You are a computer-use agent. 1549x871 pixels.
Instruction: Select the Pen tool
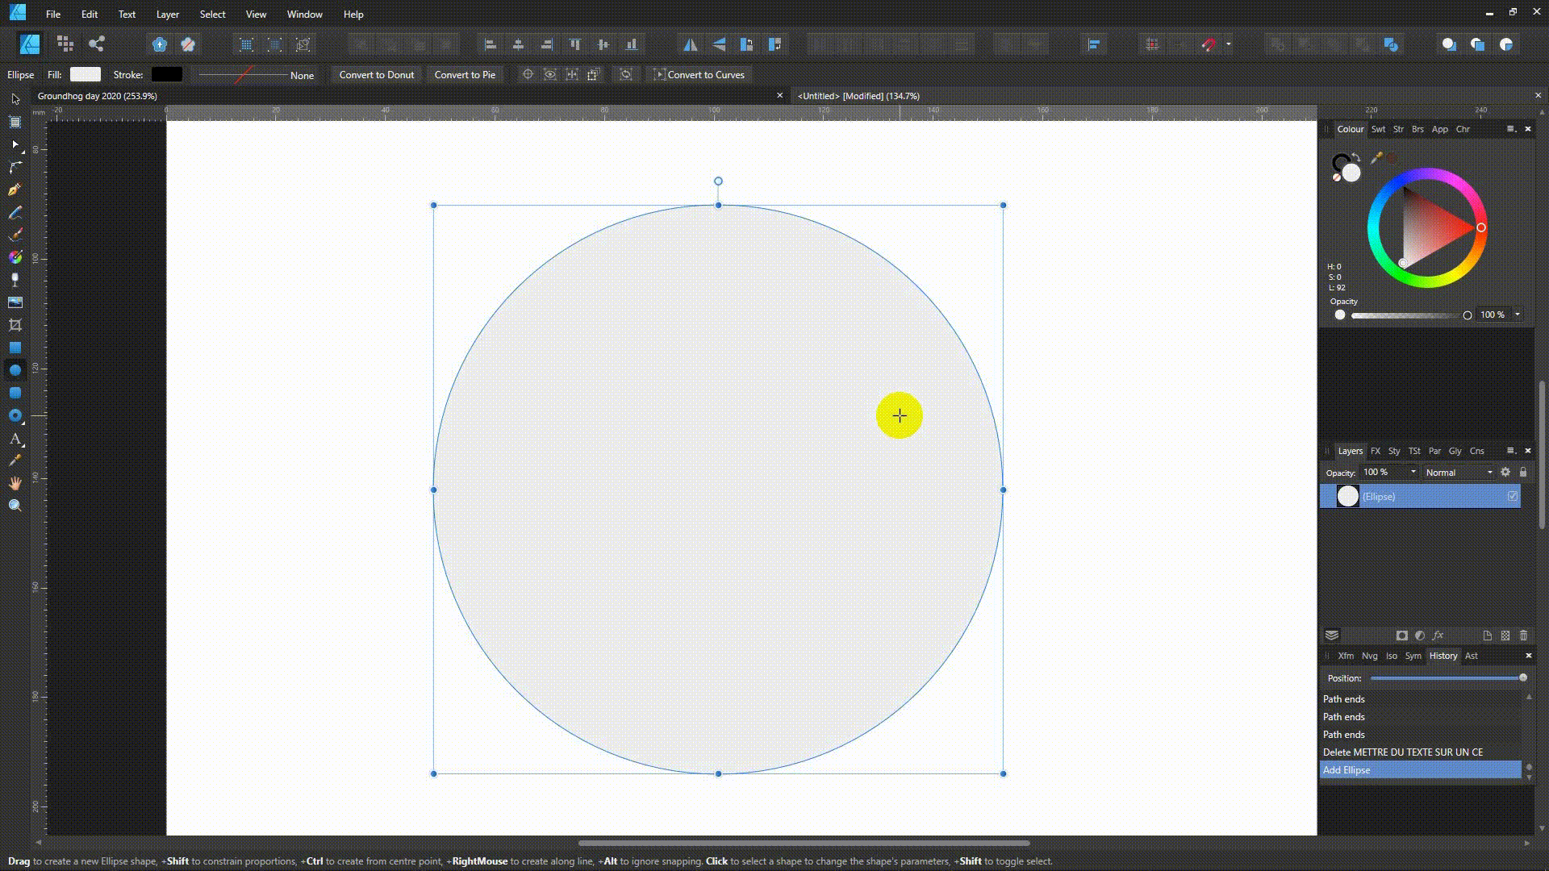tap(15, 190)
